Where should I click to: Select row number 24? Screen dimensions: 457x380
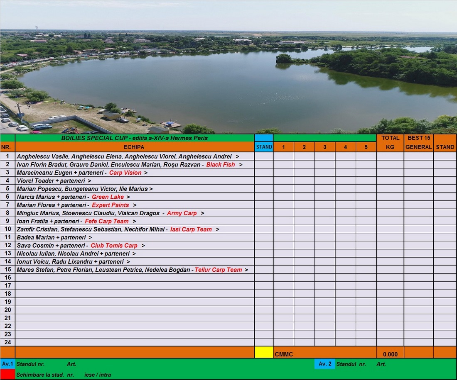[x=7, y=342]
